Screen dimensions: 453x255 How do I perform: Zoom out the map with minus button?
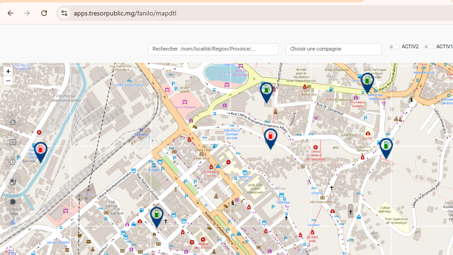point(8,81)
